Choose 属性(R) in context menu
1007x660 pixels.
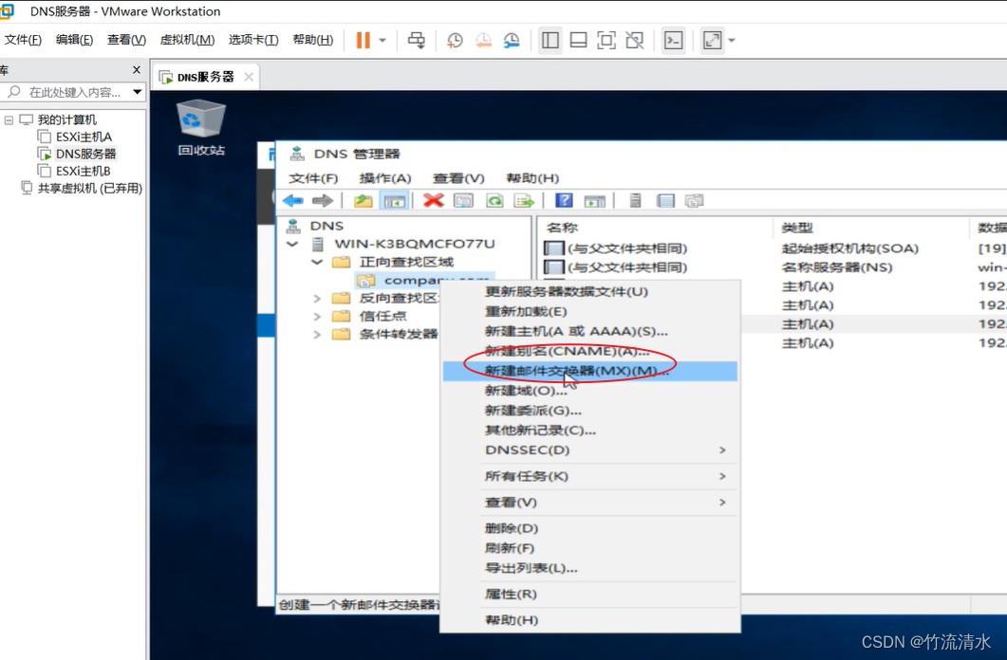click(590, 595)
